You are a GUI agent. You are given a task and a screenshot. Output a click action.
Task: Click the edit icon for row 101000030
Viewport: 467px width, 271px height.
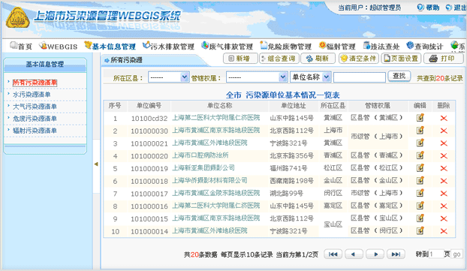click(x=420, y=131)
